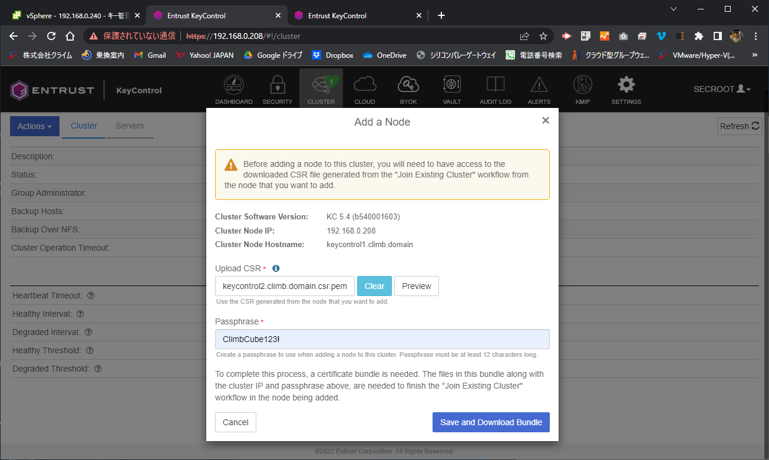Go back in browser history

tap(14, 36)
